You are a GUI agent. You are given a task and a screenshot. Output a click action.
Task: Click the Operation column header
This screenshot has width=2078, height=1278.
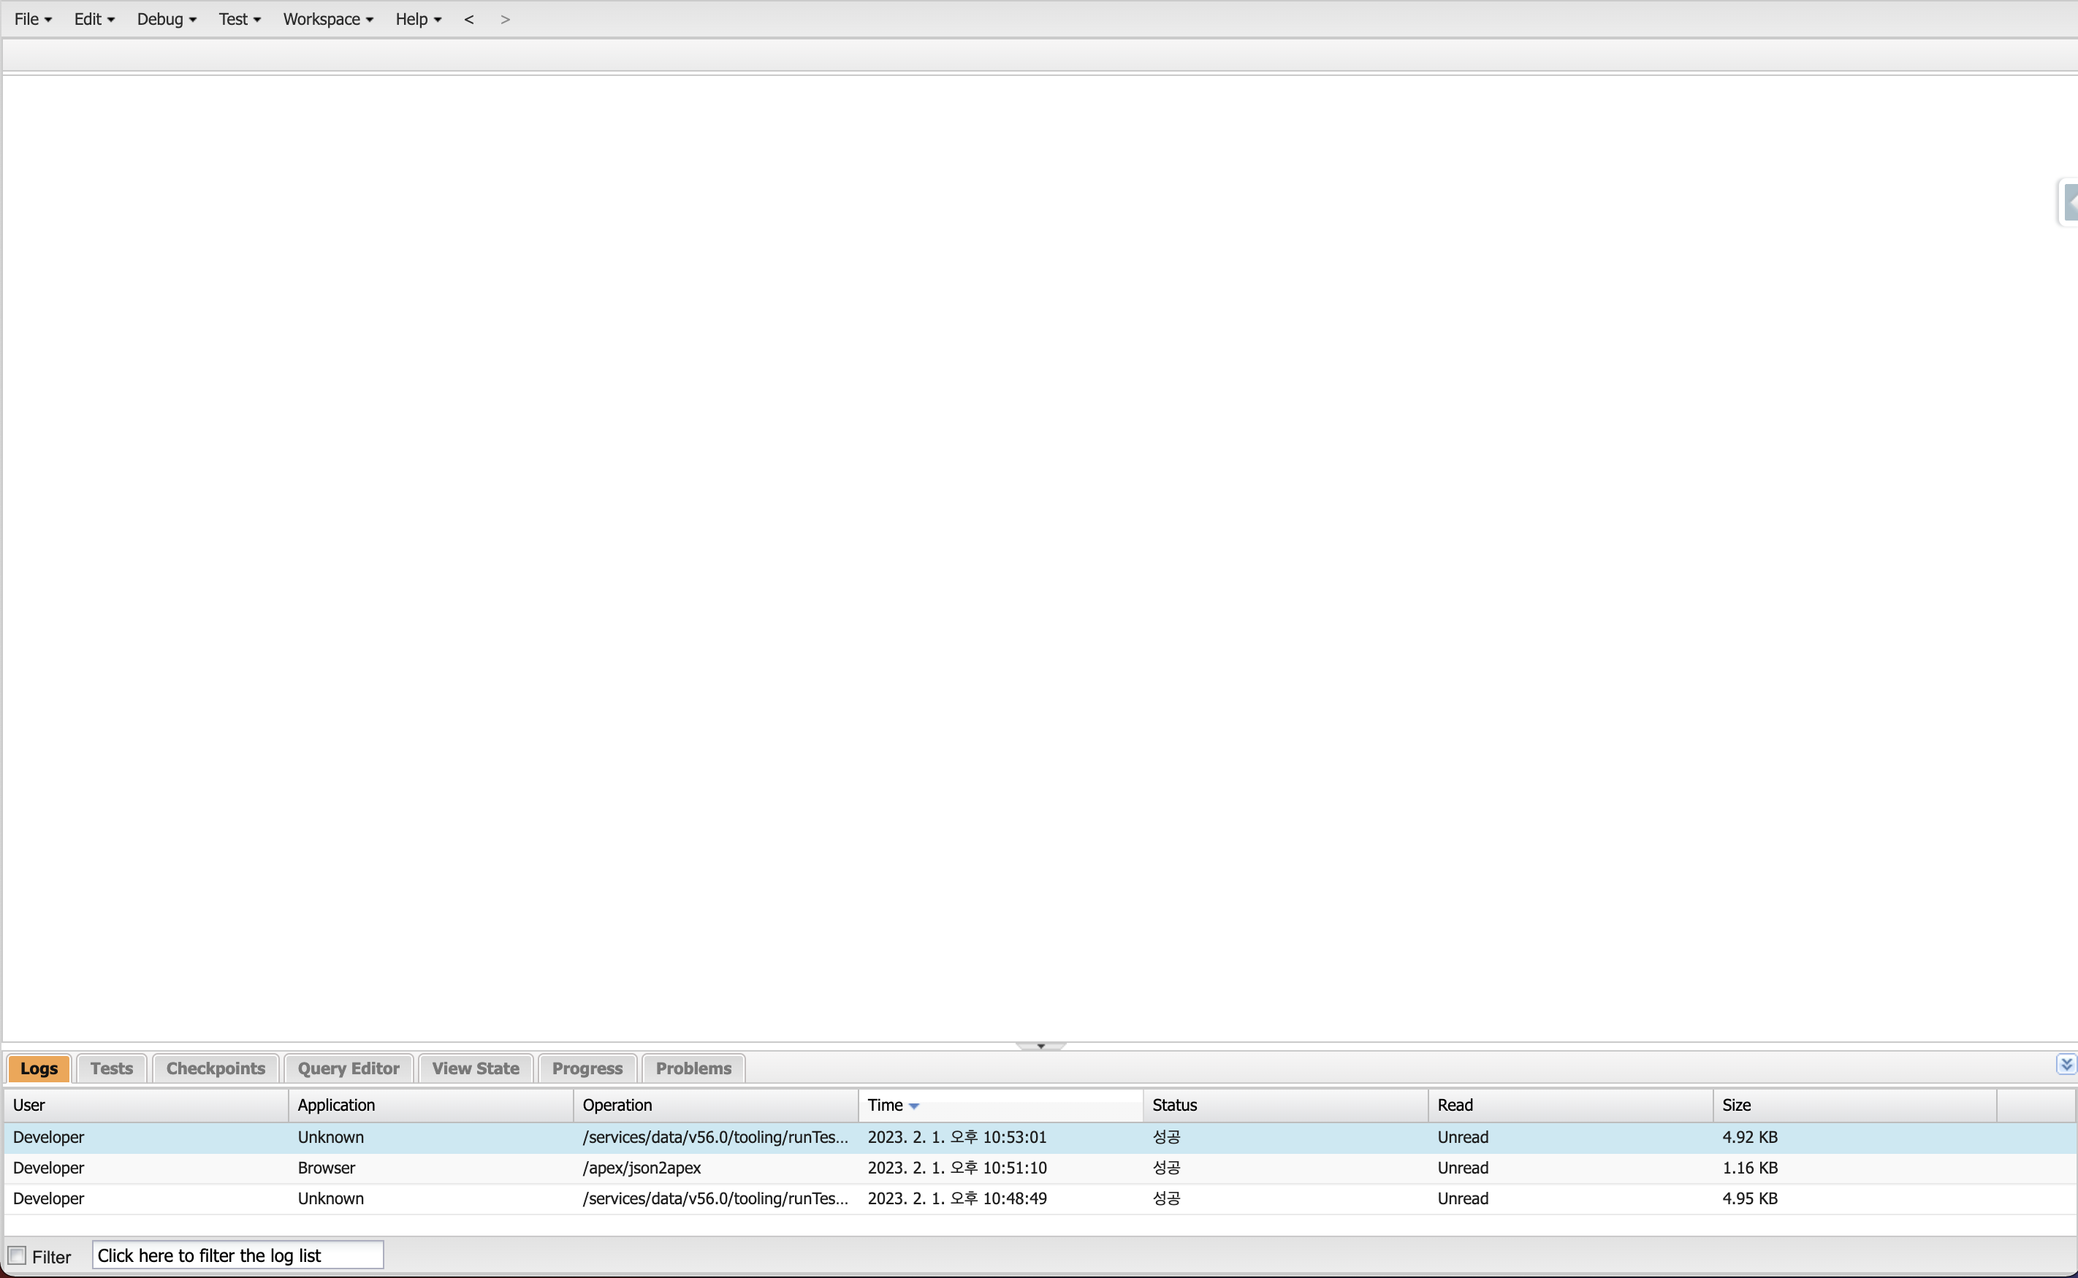pos(617,1105)
